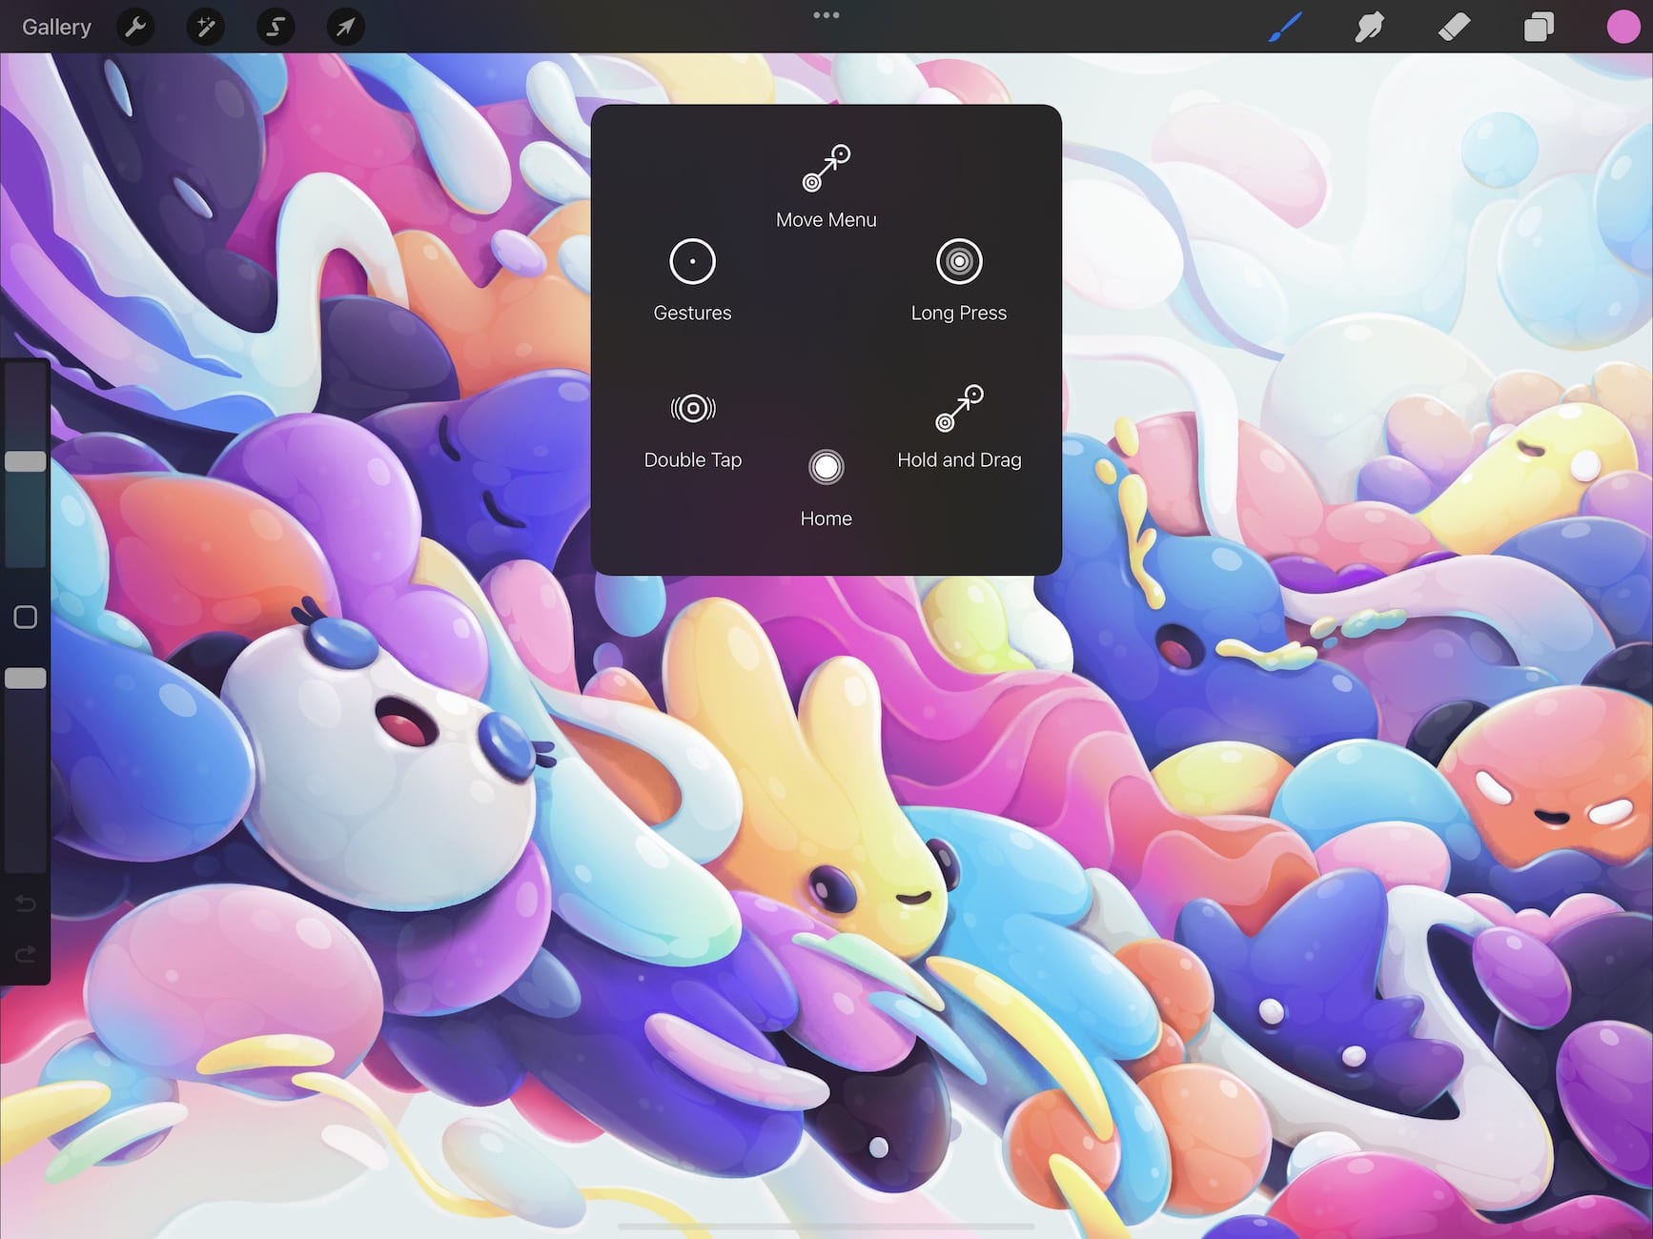Tap the three-dot multitasking menu
The height and width of the screenshot is (1239, 1653).
(x=826, y=15)
